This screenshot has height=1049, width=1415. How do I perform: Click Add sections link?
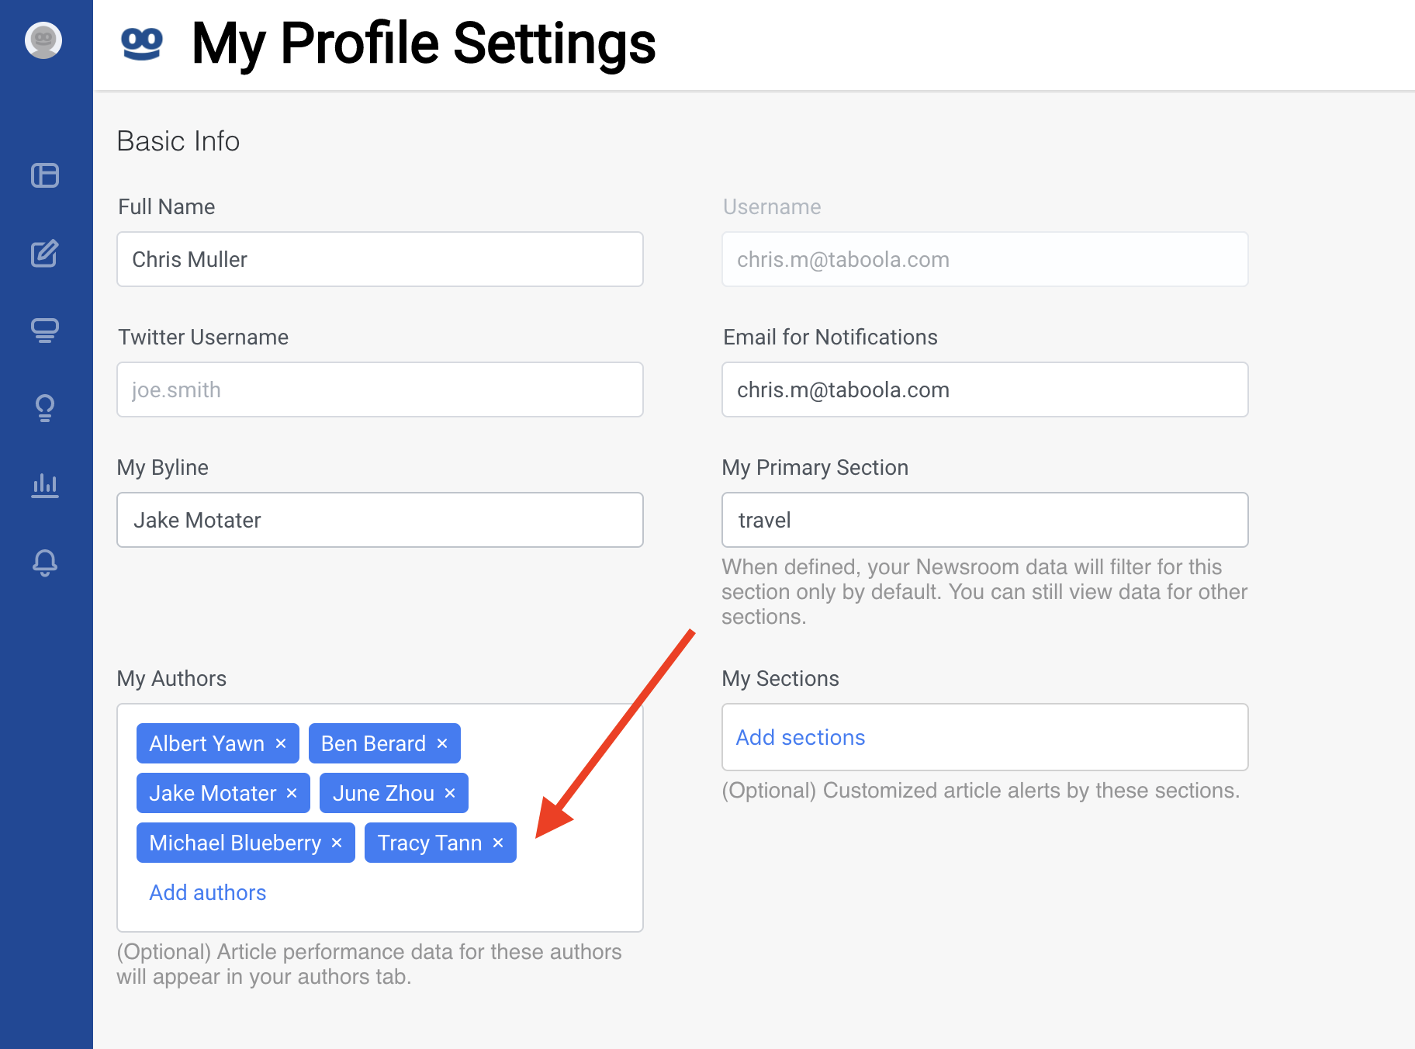click(x=800, y=737)
